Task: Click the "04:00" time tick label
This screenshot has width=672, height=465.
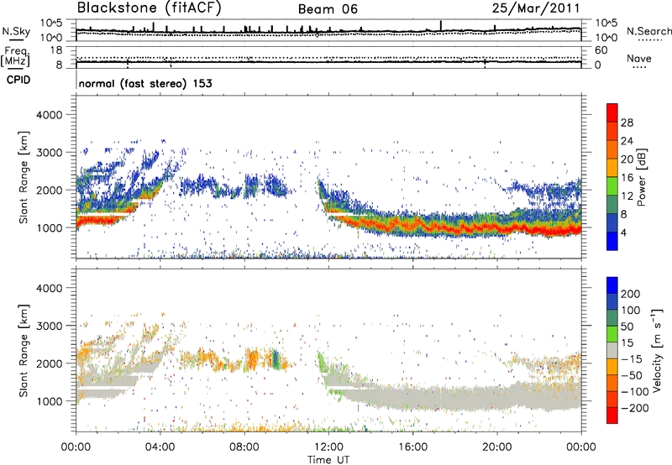Action: [x=160, y=447]
